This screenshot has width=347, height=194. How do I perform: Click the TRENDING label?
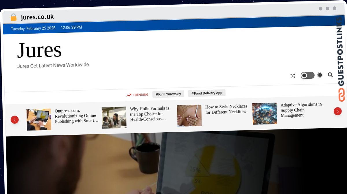[141, 95]
